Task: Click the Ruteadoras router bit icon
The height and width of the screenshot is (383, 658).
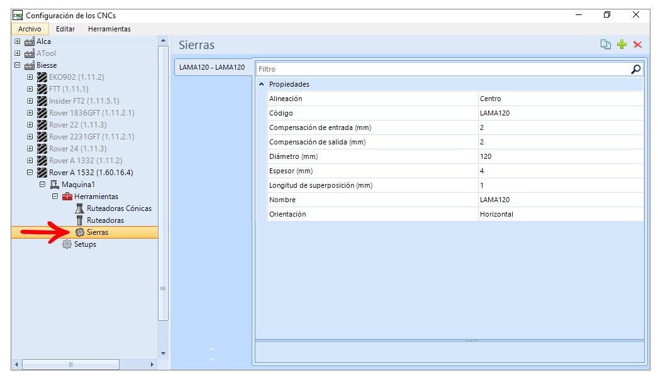Action: pos(79,220)
